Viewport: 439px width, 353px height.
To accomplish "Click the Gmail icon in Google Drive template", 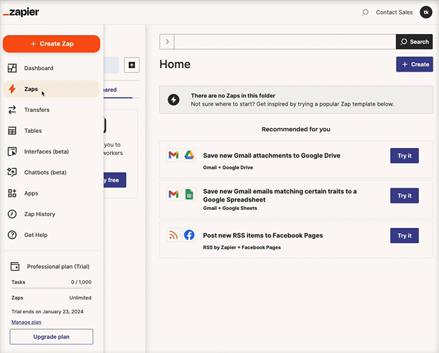I will tap(173, 155).
